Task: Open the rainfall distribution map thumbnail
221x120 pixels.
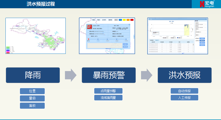Action: point(36,36)
